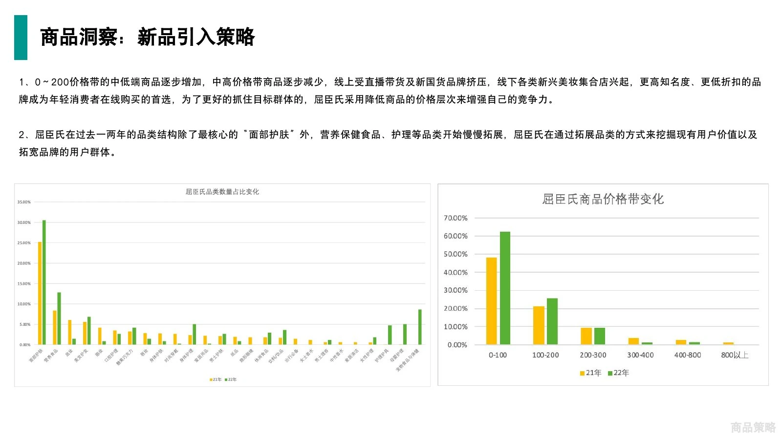Click the 50.00% gridline label
Viewport: 782px width, 439px height.
click(456, 254)
